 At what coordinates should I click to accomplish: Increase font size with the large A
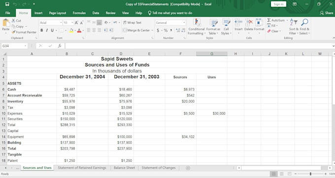tap(76, 23)
